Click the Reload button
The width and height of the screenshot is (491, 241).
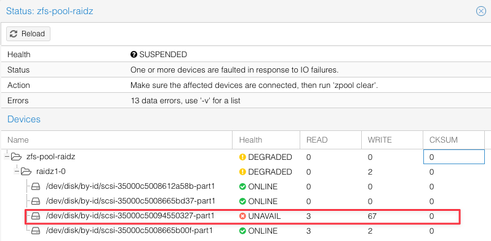coord(28,34)
